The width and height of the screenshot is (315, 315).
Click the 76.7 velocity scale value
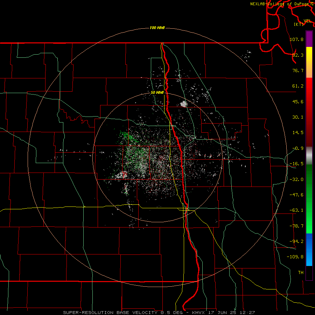tap(298, 70)
